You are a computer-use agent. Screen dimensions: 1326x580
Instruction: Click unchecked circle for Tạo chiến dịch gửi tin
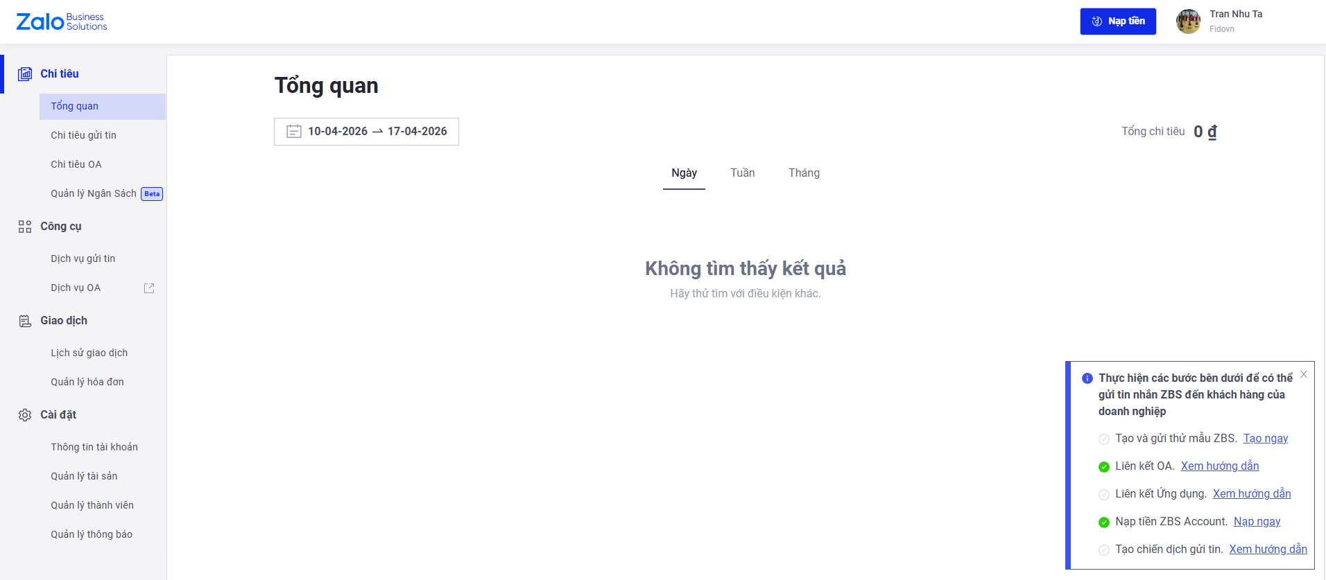[1104, 550]
